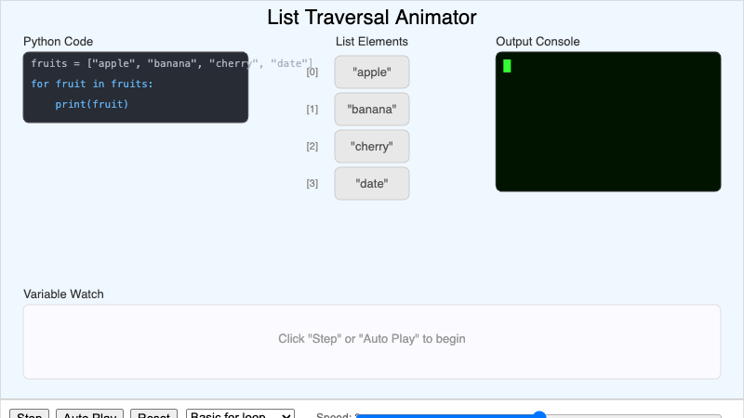
Task: Click the Step button
Action: [32, 414]
